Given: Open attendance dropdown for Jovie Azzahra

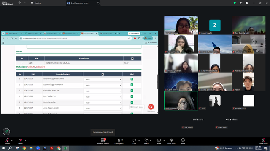Looking at the screenshot, I should [103, 109].
